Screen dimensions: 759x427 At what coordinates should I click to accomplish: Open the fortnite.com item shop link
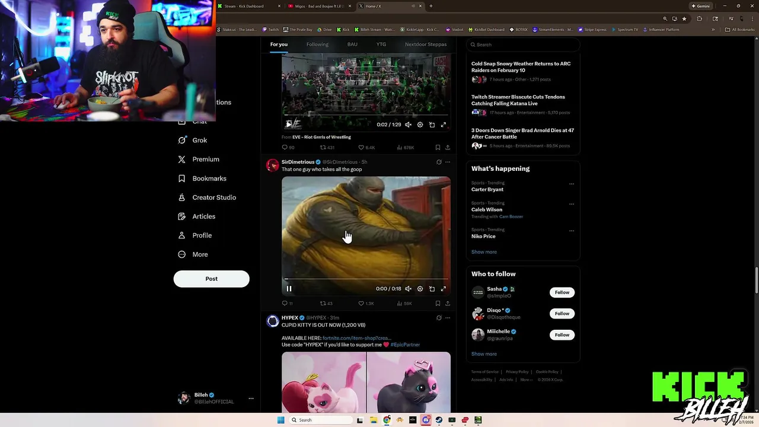click(x=356, y=338)
